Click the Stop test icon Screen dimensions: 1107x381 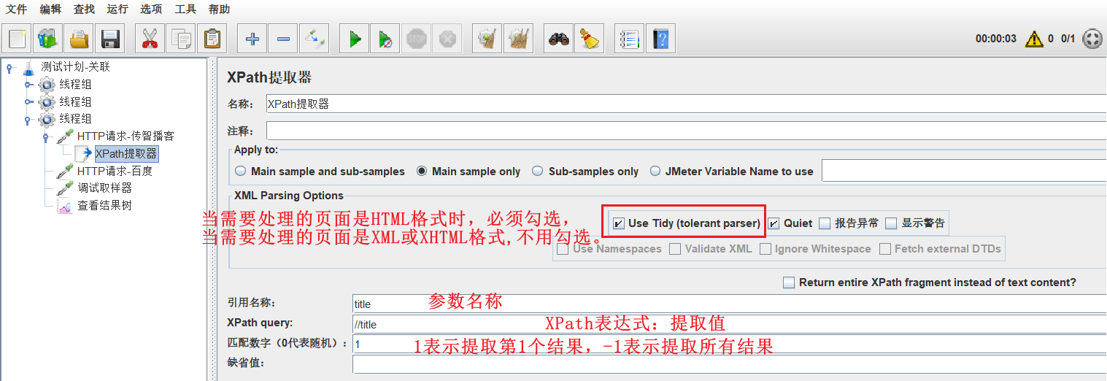pyautogui.click(x=416, y=39)
